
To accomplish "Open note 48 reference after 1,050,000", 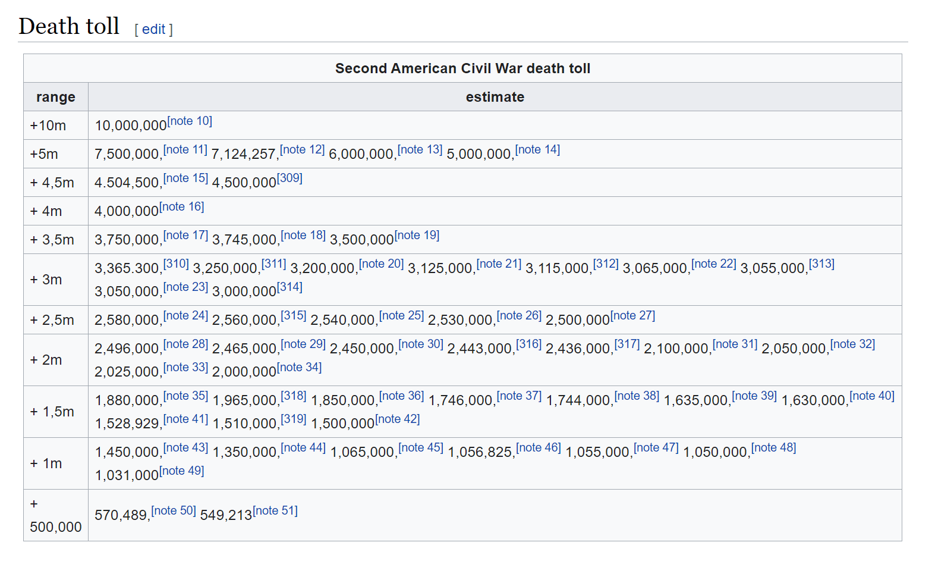I will (x=774, y=447).
